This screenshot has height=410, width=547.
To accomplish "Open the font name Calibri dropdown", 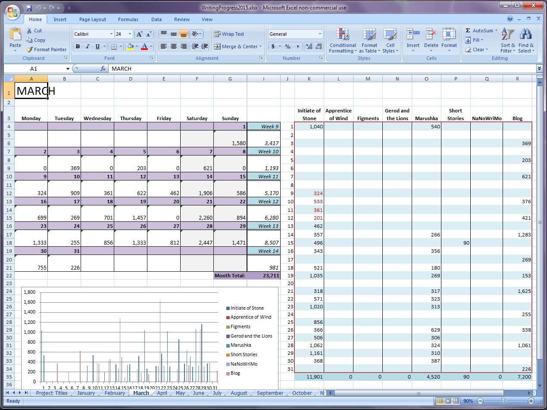I will click(x=111, y=34).
